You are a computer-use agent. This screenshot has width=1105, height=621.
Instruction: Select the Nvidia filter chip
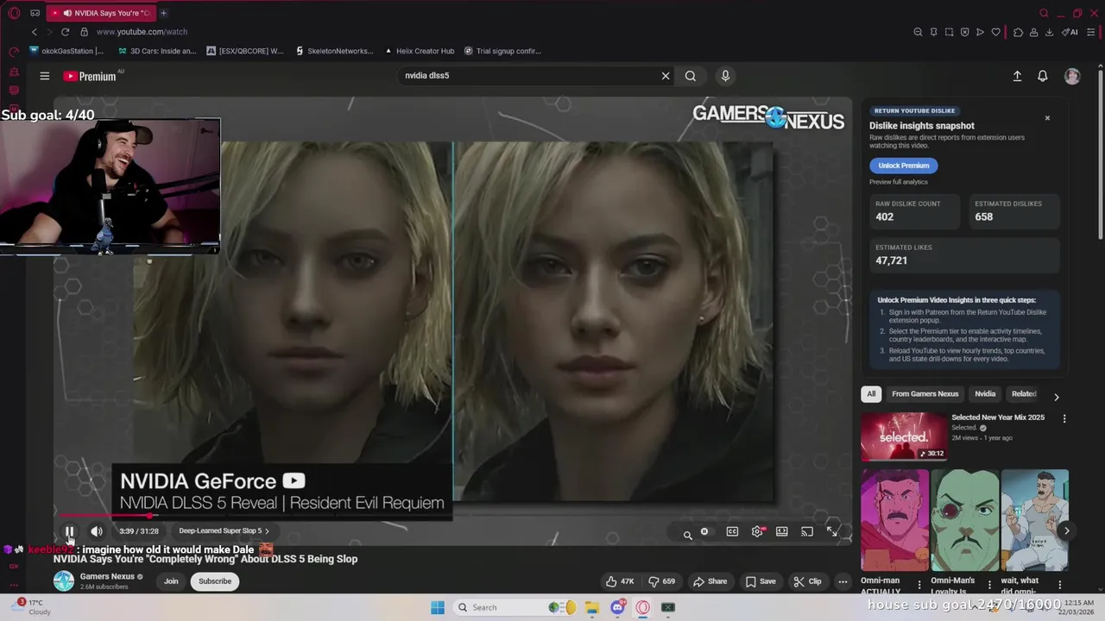coord(985,394)
